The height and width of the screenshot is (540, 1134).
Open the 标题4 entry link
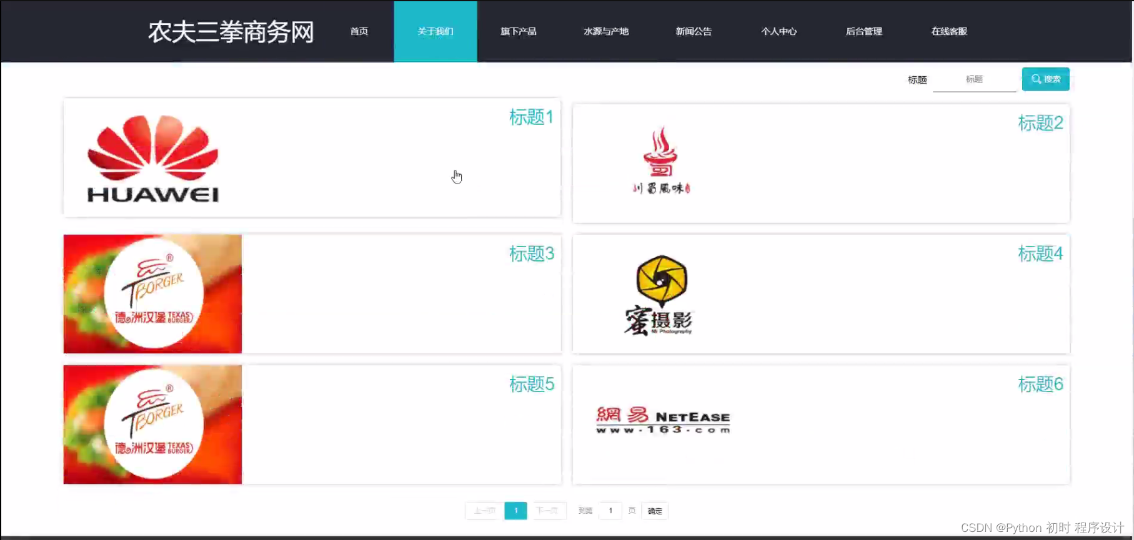(1040, 253)
